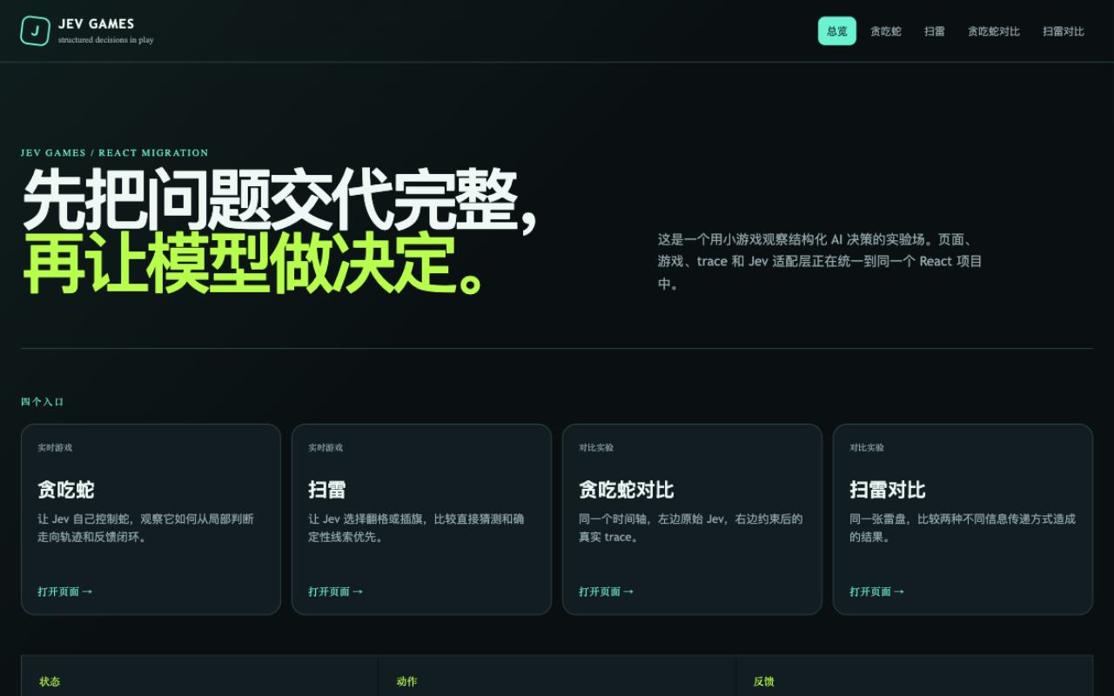Go to the 扫雷 navigation tab
Screen dimensions: 1114x696
point(935,31)
